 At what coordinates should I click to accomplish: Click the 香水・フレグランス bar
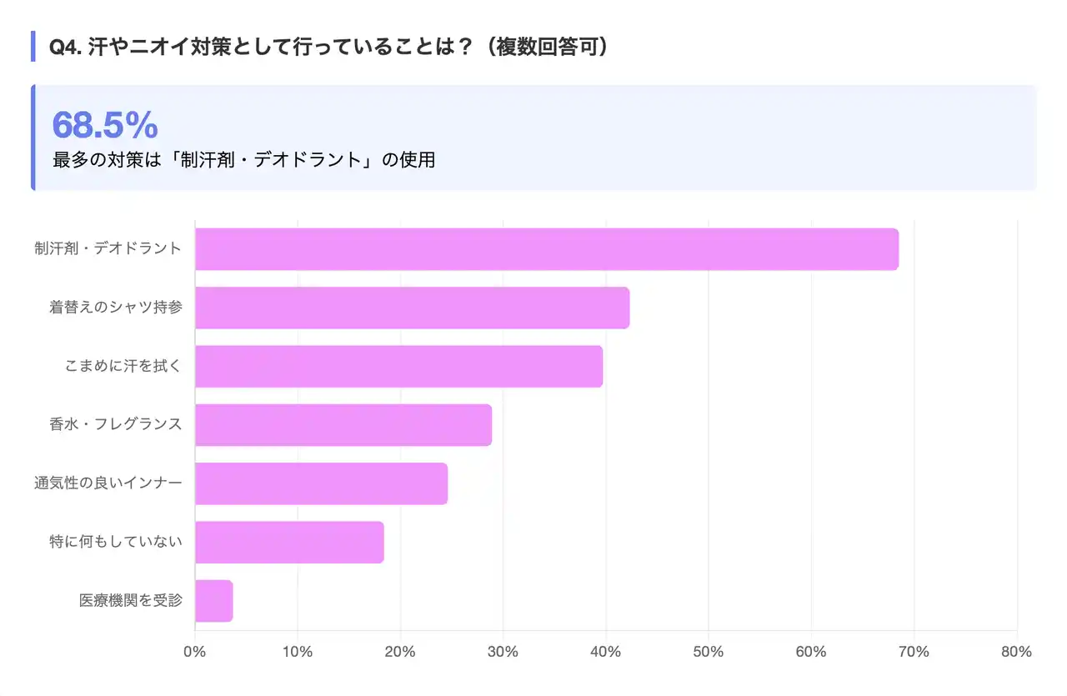pos(343,425)
